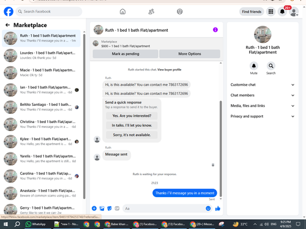
Task: Choose a GIF icon in composer
Action: pos(117,208)
